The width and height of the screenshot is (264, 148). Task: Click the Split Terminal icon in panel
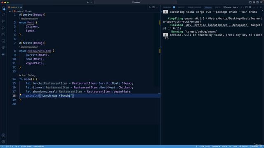[x=246, y=7]
